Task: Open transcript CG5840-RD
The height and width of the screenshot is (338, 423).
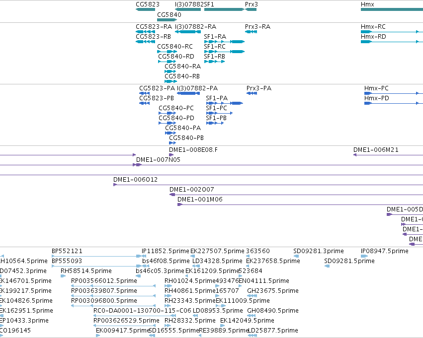Action: tap(176, 57)
